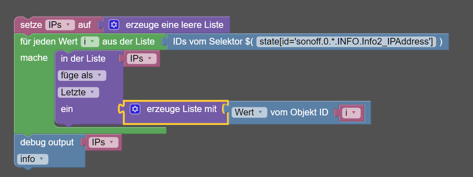Expand the 'Letzte' position dropdown
Viewport: 473px width, 177px height.
tap(78, 92)
